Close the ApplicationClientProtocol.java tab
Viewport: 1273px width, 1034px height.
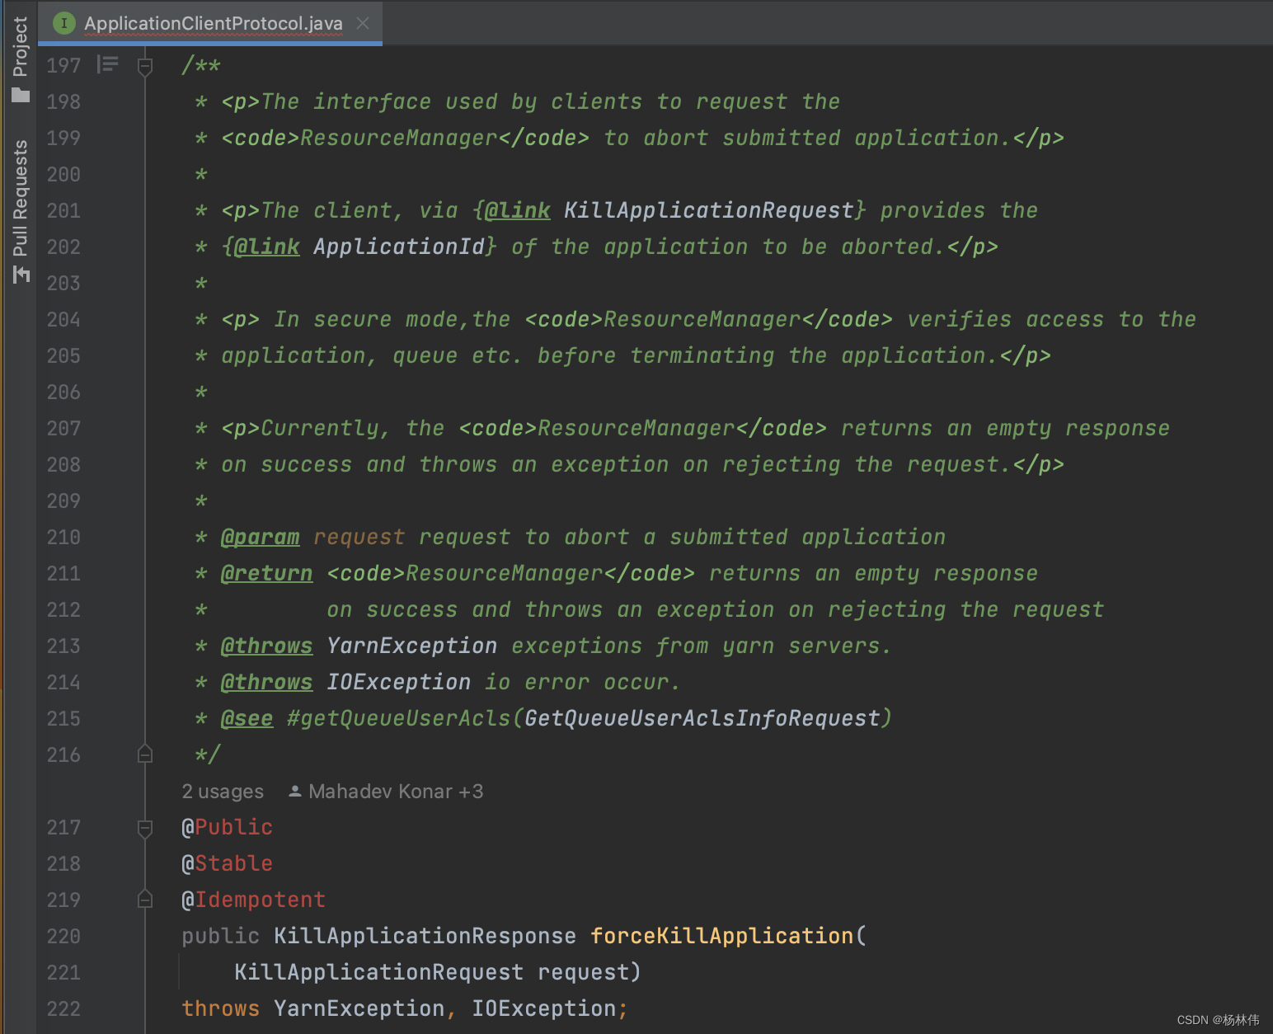[x=363, y=23]
